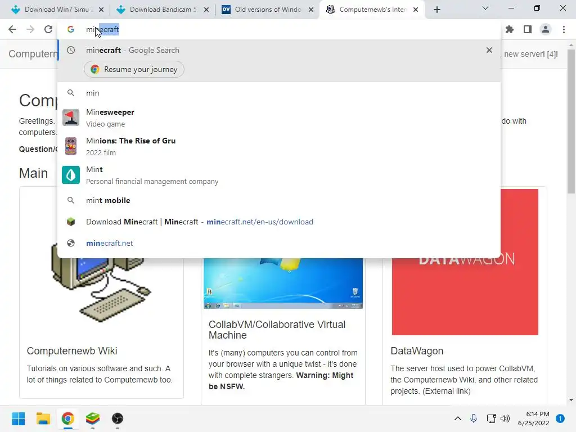Click the Windows 7 desktop screenshot thumbnail
576x432 pixels.
coord(283,283)
